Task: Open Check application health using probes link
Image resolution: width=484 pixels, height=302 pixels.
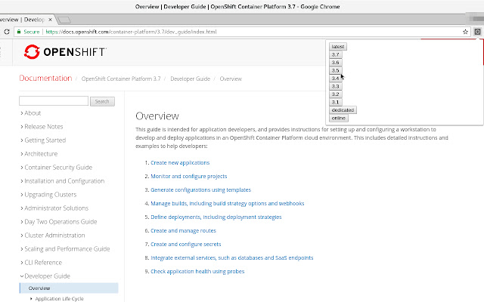Action: 197,271
